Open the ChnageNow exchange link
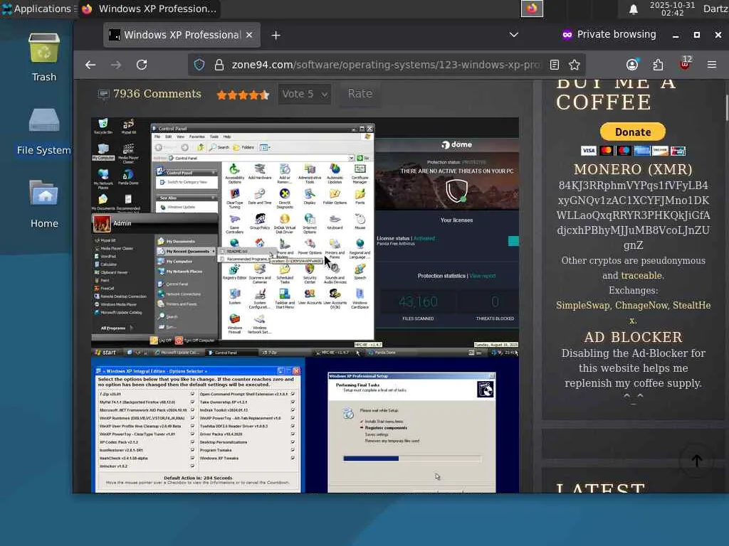This screenshot has width=729, height=546. [x=641, y=306]
